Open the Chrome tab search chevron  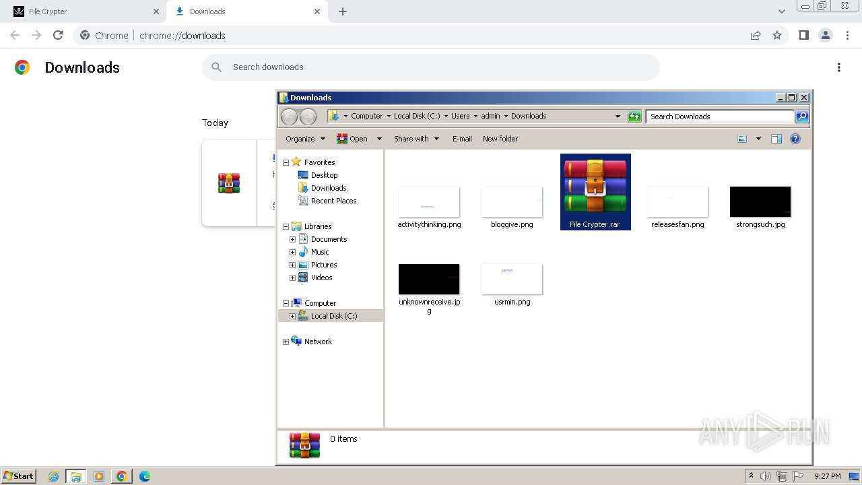[782, 11]
